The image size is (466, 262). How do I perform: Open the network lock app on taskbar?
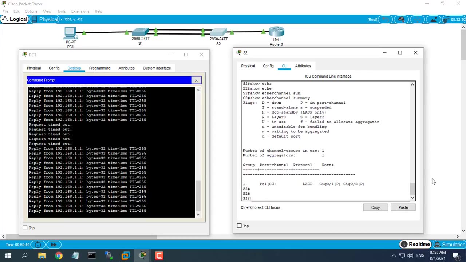point(109,256)
